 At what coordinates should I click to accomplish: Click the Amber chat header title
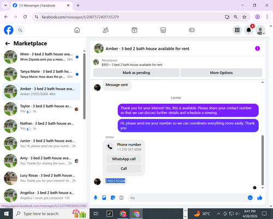tap(147, 49)
